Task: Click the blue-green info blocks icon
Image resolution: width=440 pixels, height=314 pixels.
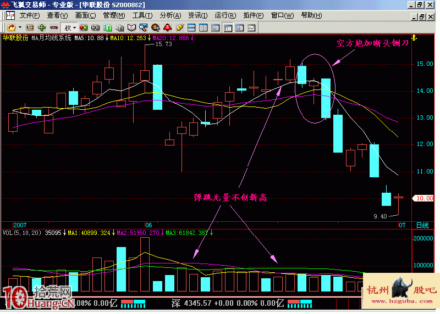Action: tap(108, 28)
